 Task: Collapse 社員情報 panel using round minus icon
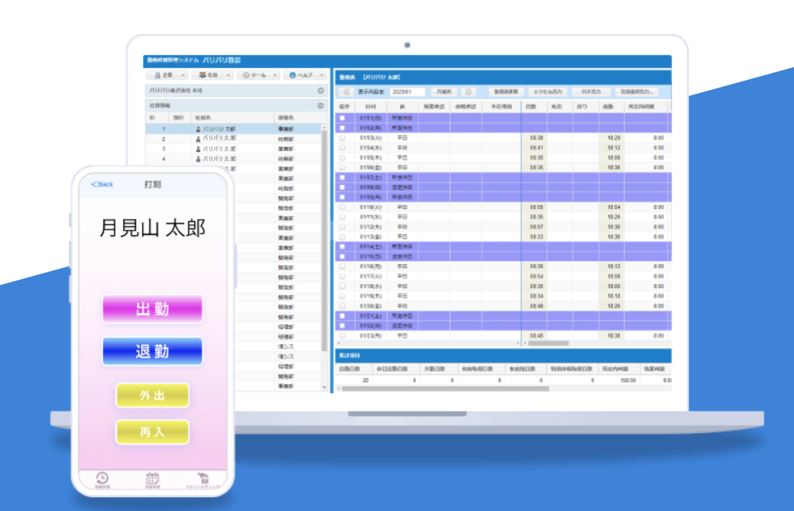[x=320, y=105]
